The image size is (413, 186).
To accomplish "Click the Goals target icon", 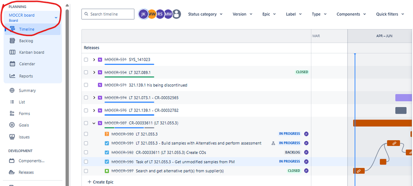I will click(x=12, y=125).
